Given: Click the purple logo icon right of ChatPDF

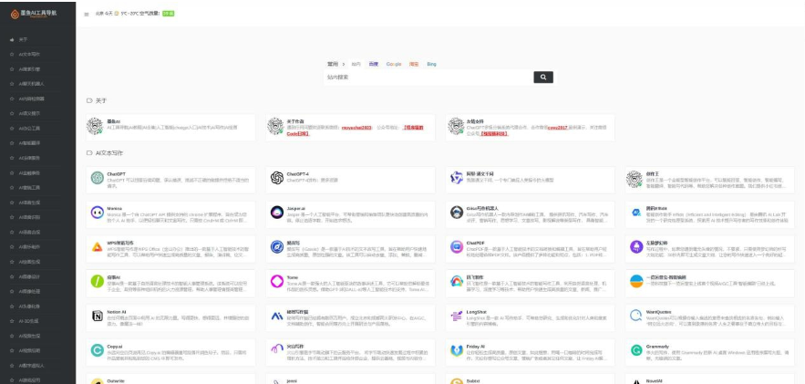Looking at the screenshot, I should tap(636, 247).
